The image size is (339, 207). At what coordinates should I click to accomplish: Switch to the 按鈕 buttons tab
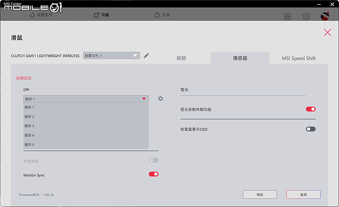181,58
